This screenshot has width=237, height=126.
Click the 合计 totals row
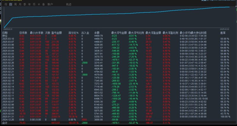click(x=5, y=122)
